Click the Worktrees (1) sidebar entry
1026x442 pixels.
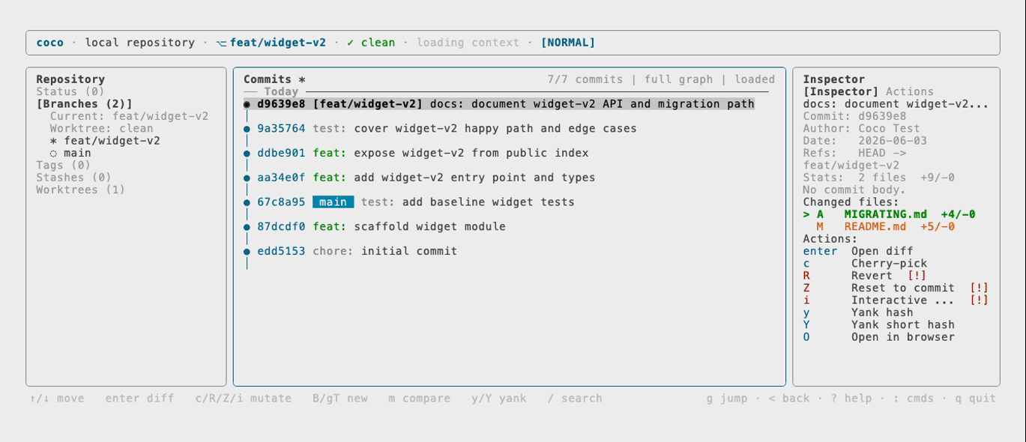80,190
